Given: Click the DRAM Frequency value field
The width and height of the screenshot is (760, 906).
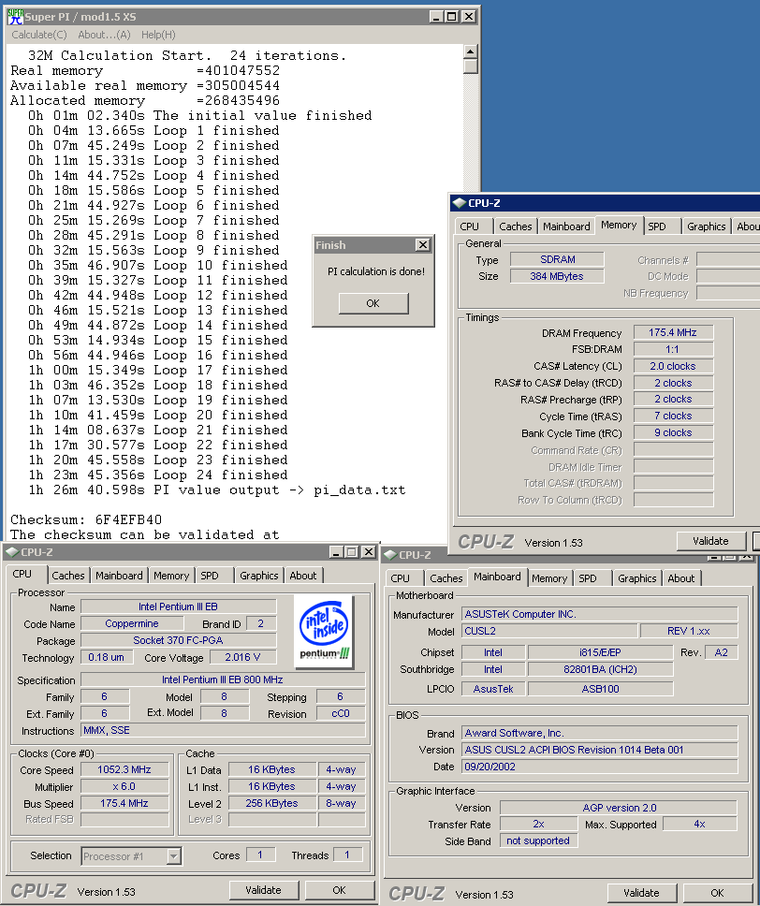Looking at the screenshot, I should point(672,333).
